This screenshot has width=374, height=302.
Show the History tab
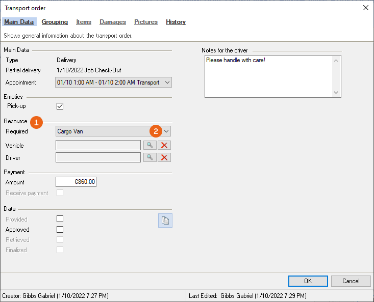point(176,22)
